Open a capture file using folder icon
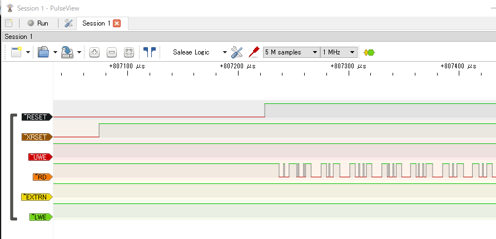Viewport: 496px width, 239px height. pyautogui.click(x=43, y=52)
